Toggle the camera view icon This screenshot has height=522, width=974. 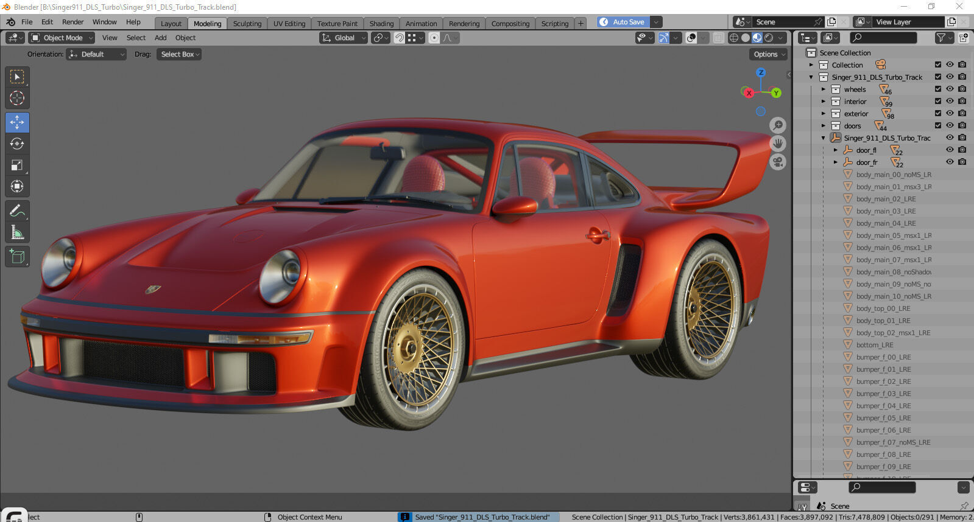(x=778, y=162)
